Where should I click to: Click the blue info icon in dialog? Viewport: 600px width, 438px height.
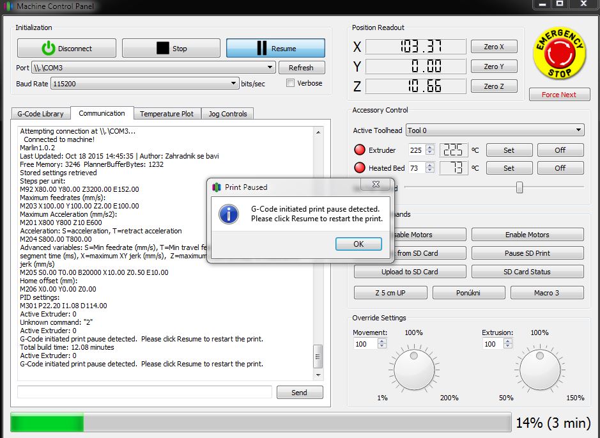pos(228,214)
